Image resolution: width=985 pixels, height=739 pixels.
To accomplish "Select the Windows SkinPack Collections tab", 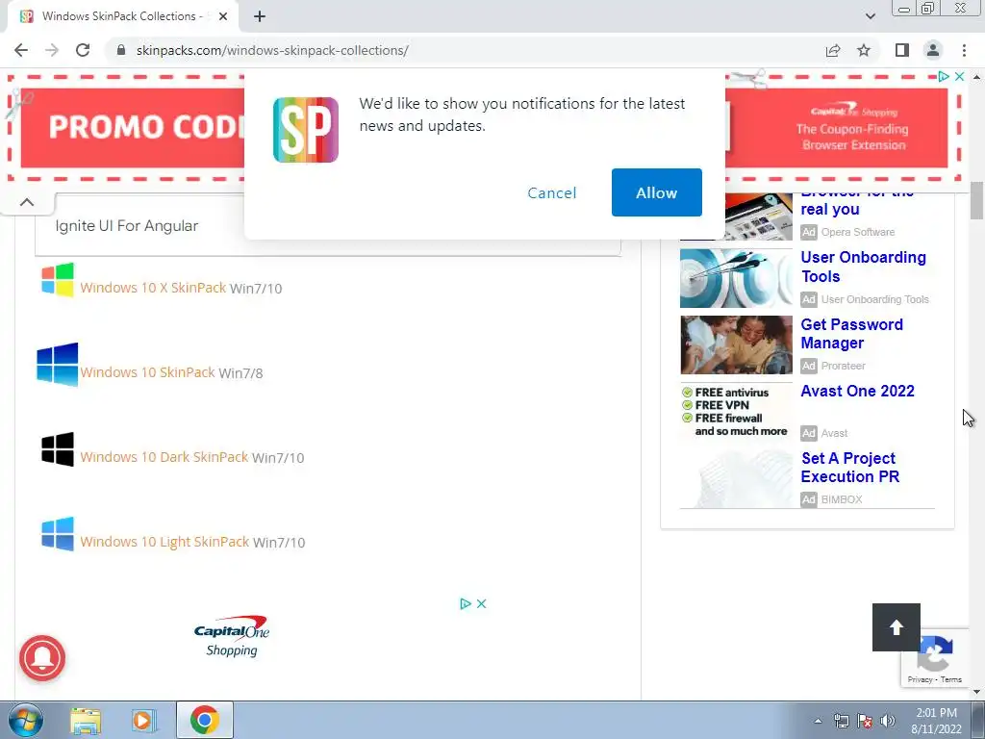I will click(x=123, y=16).
